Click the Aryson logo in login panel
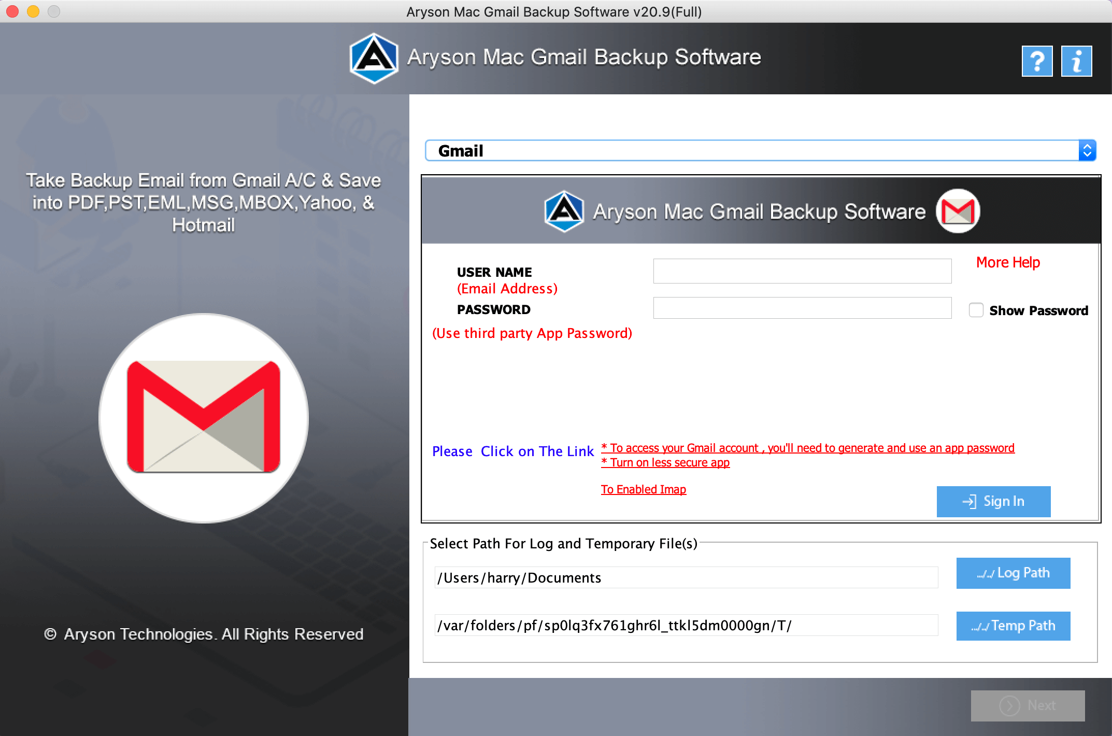This screenshot has height=736, width=1112. [x=564, y=211]
